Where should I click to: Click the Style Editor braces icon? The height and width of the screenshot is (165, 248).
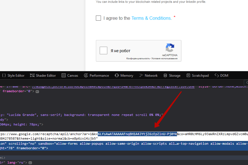coord(4,75)
